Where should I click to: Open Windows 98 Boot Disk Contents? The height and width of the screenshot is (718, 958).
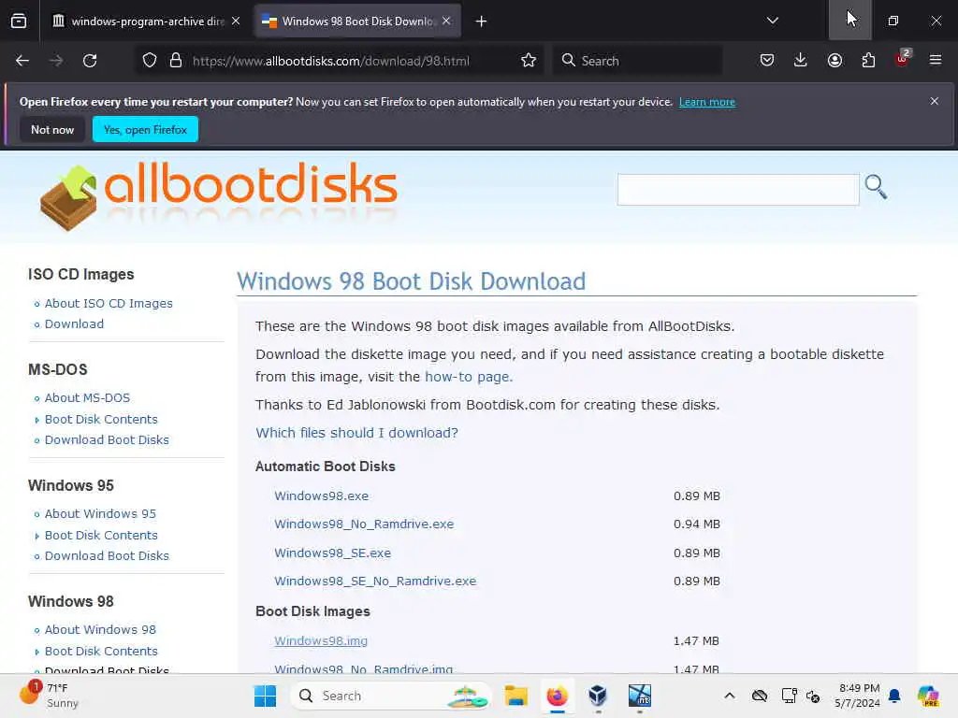click(101, 652)
